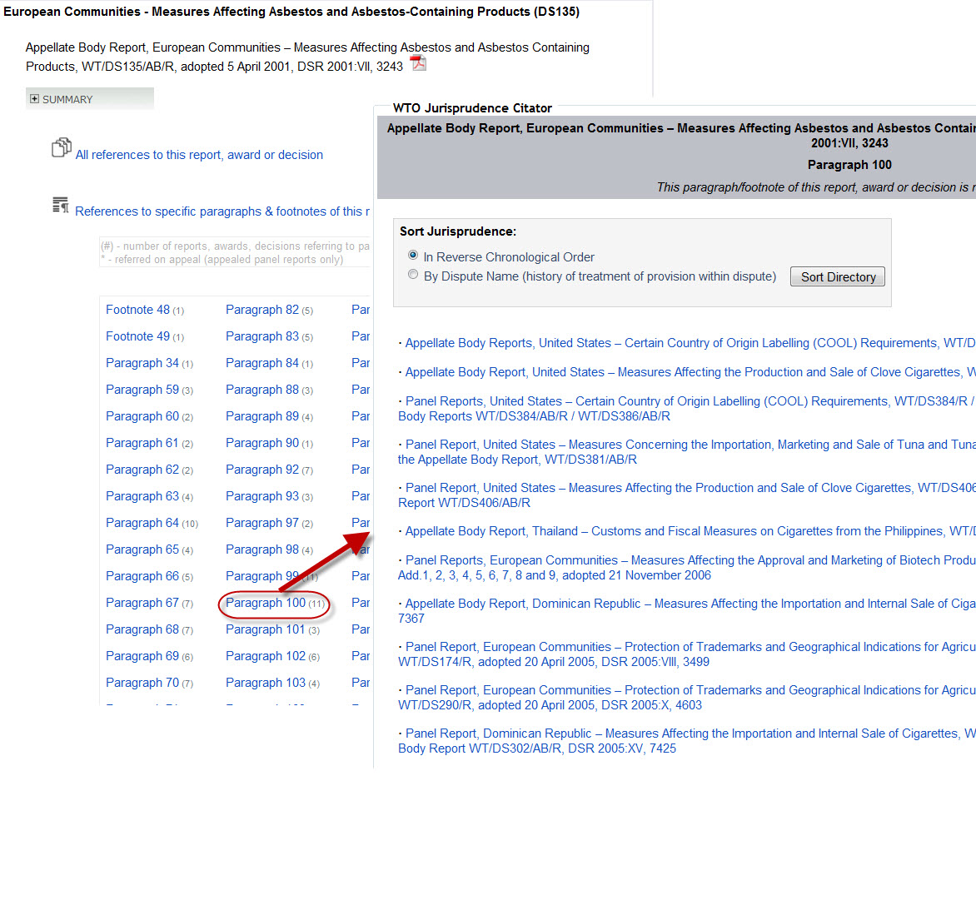Screen dimensions: 976x910
Task: Open Panel Reports EC Biotech Products citation
Action: click(686, 568)
